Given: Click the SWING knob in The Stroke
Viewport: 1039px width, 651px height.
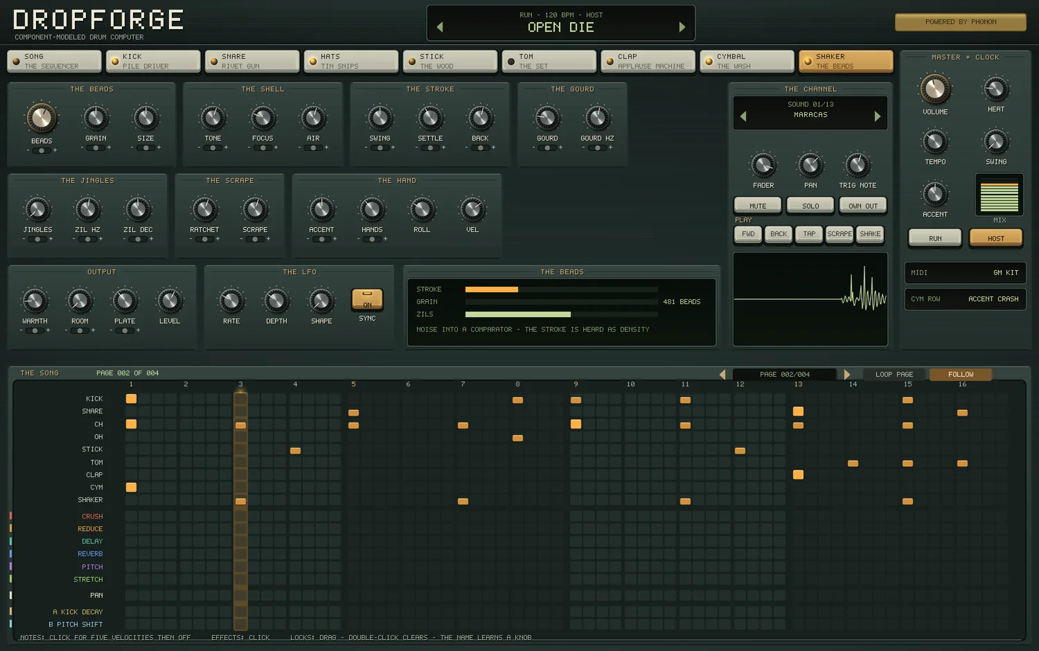Looking at the screenshot, I should (380, 118).
